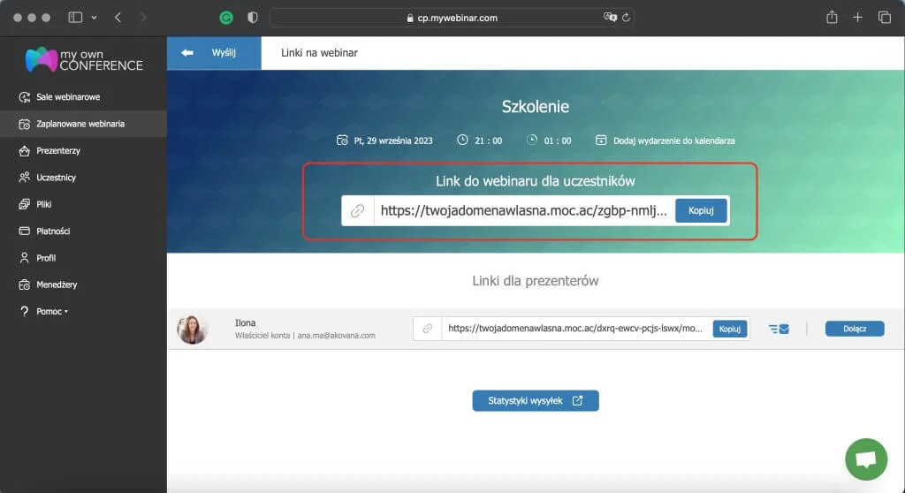This screenshot has height=493, width=905.
Task: Click ana.ma@akovana.com email text
Action: (x=337, y=336)
